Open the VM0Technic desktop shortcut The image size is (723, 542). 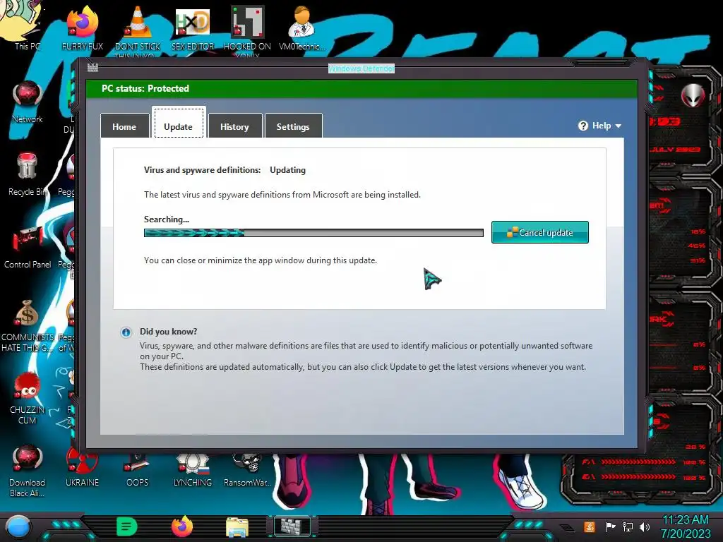pyautogui.click(x=301, y=28)
